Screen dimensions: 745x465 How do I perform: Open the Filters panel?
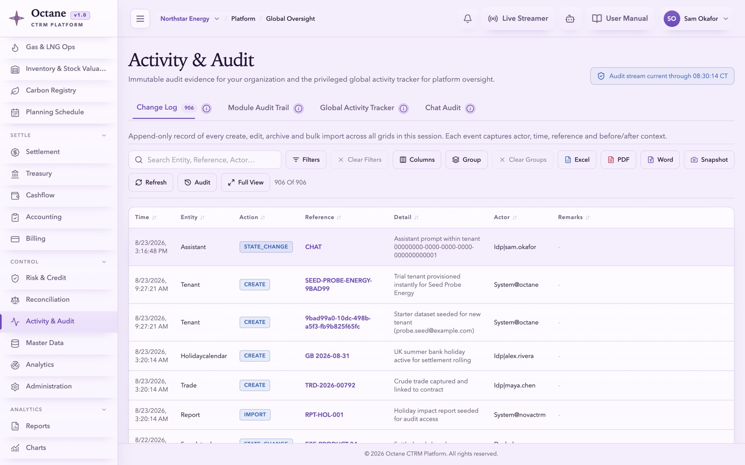click(x=306, y=159)
